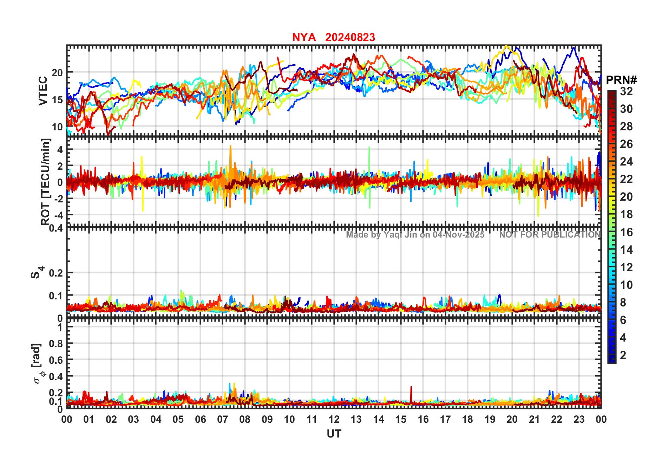Click colorbar tick label 2
This screenshot has width=668, height=454.
623,355
